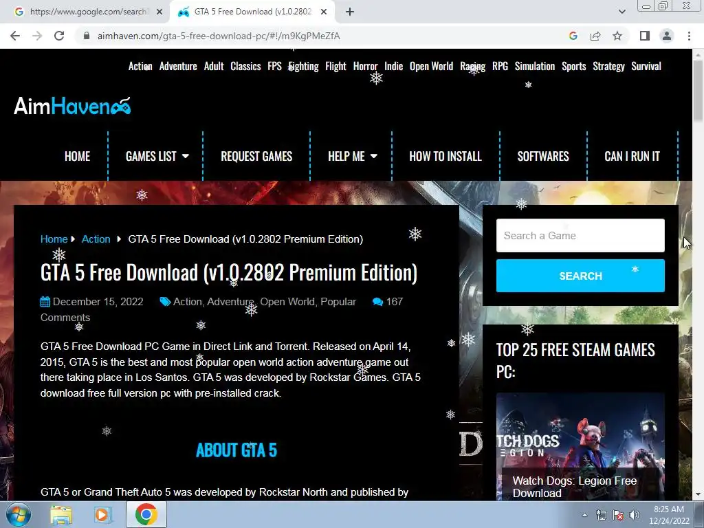
Task: Click the Action Center flag icon
Action: 618,515
